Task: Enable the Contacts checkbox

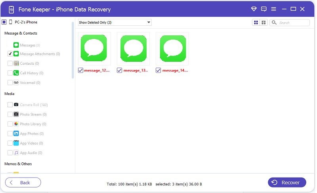Action: coord(10,64)
